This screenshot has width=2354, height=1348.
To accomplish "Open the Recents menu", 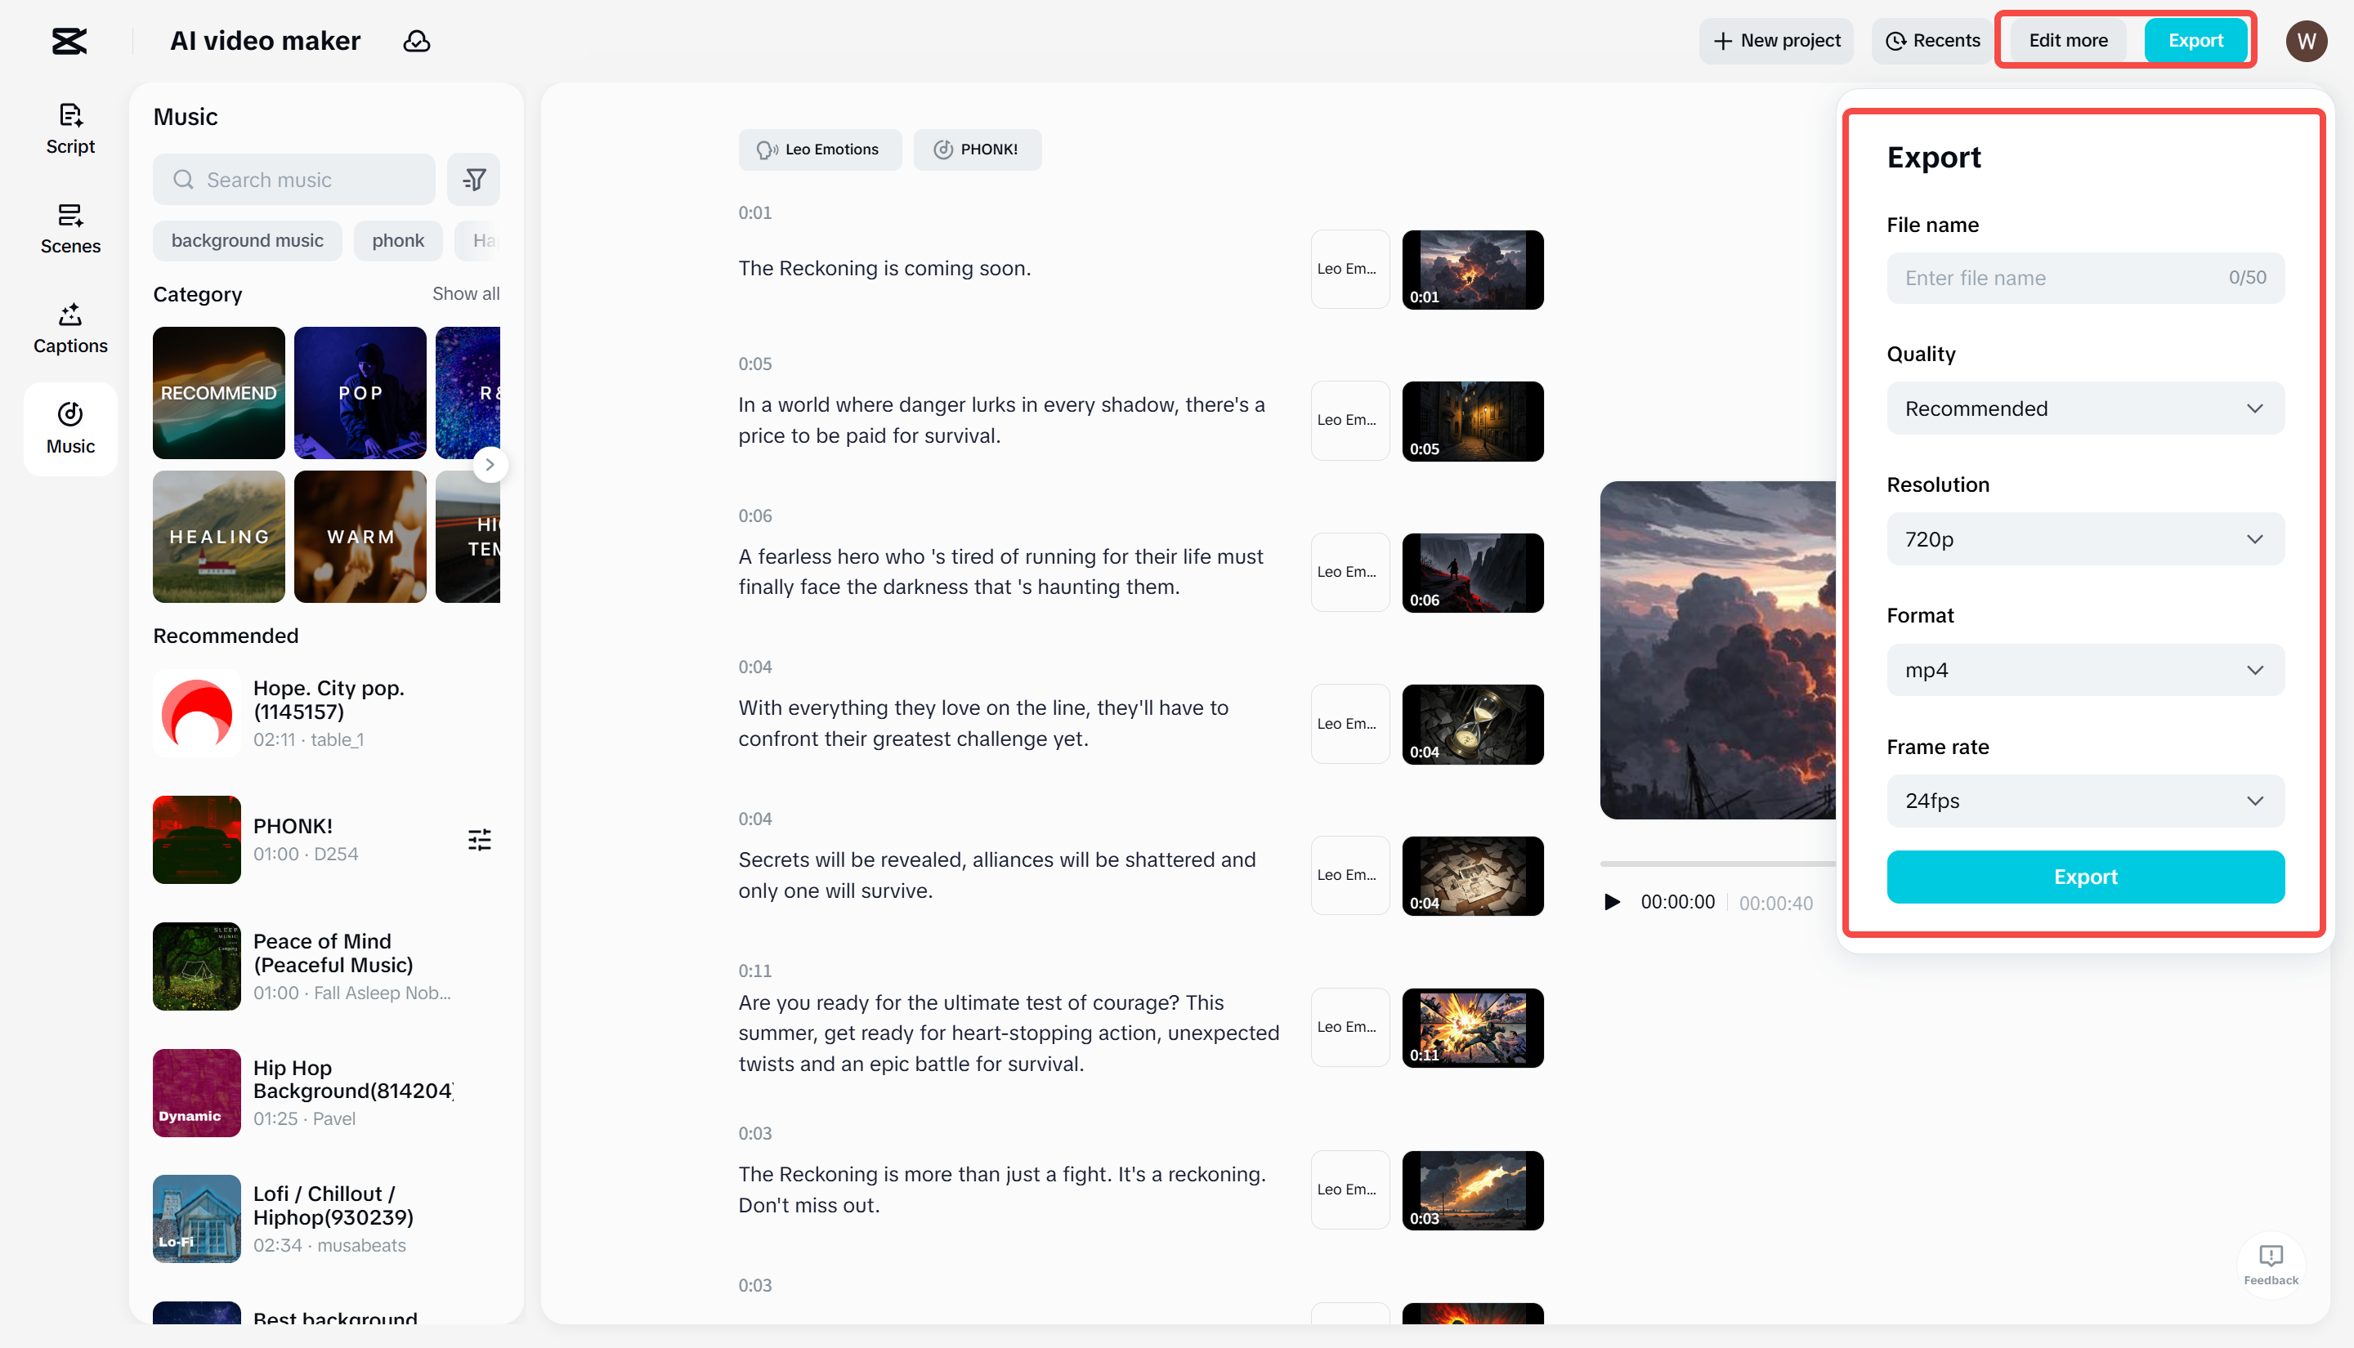I will click(x=1931, y=40).
